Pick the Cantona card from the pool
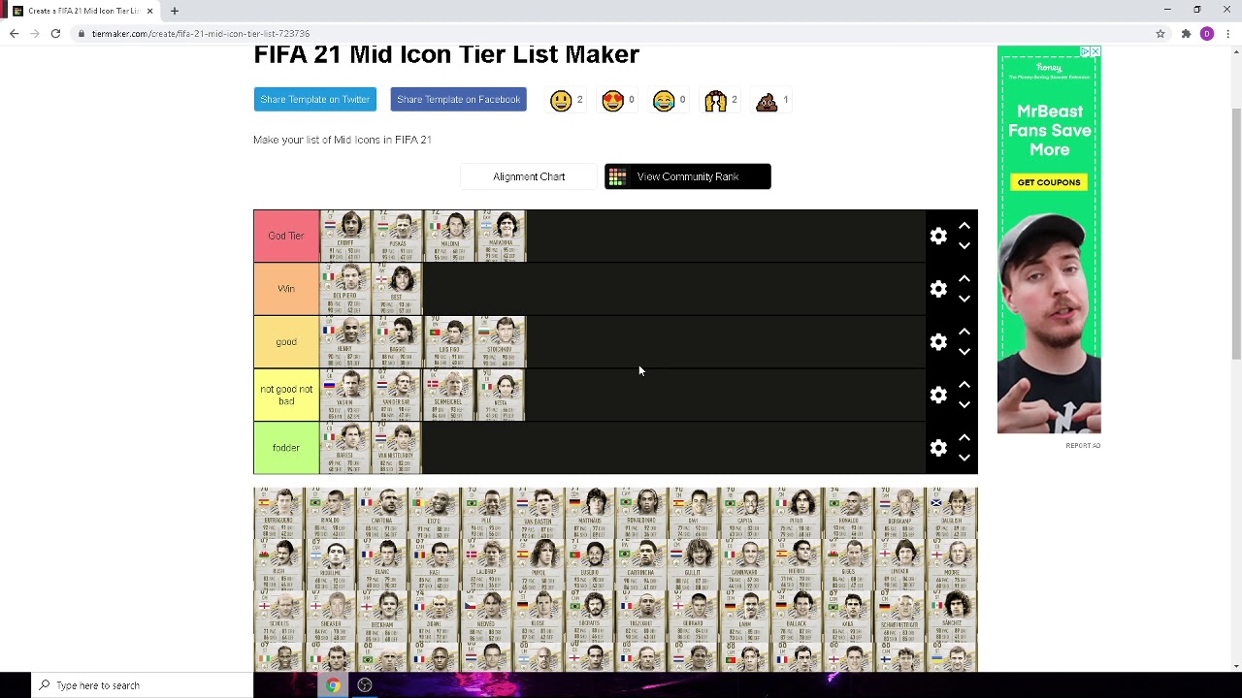The height and width of the screenshot is (698, 1242). tap(382, 513)
